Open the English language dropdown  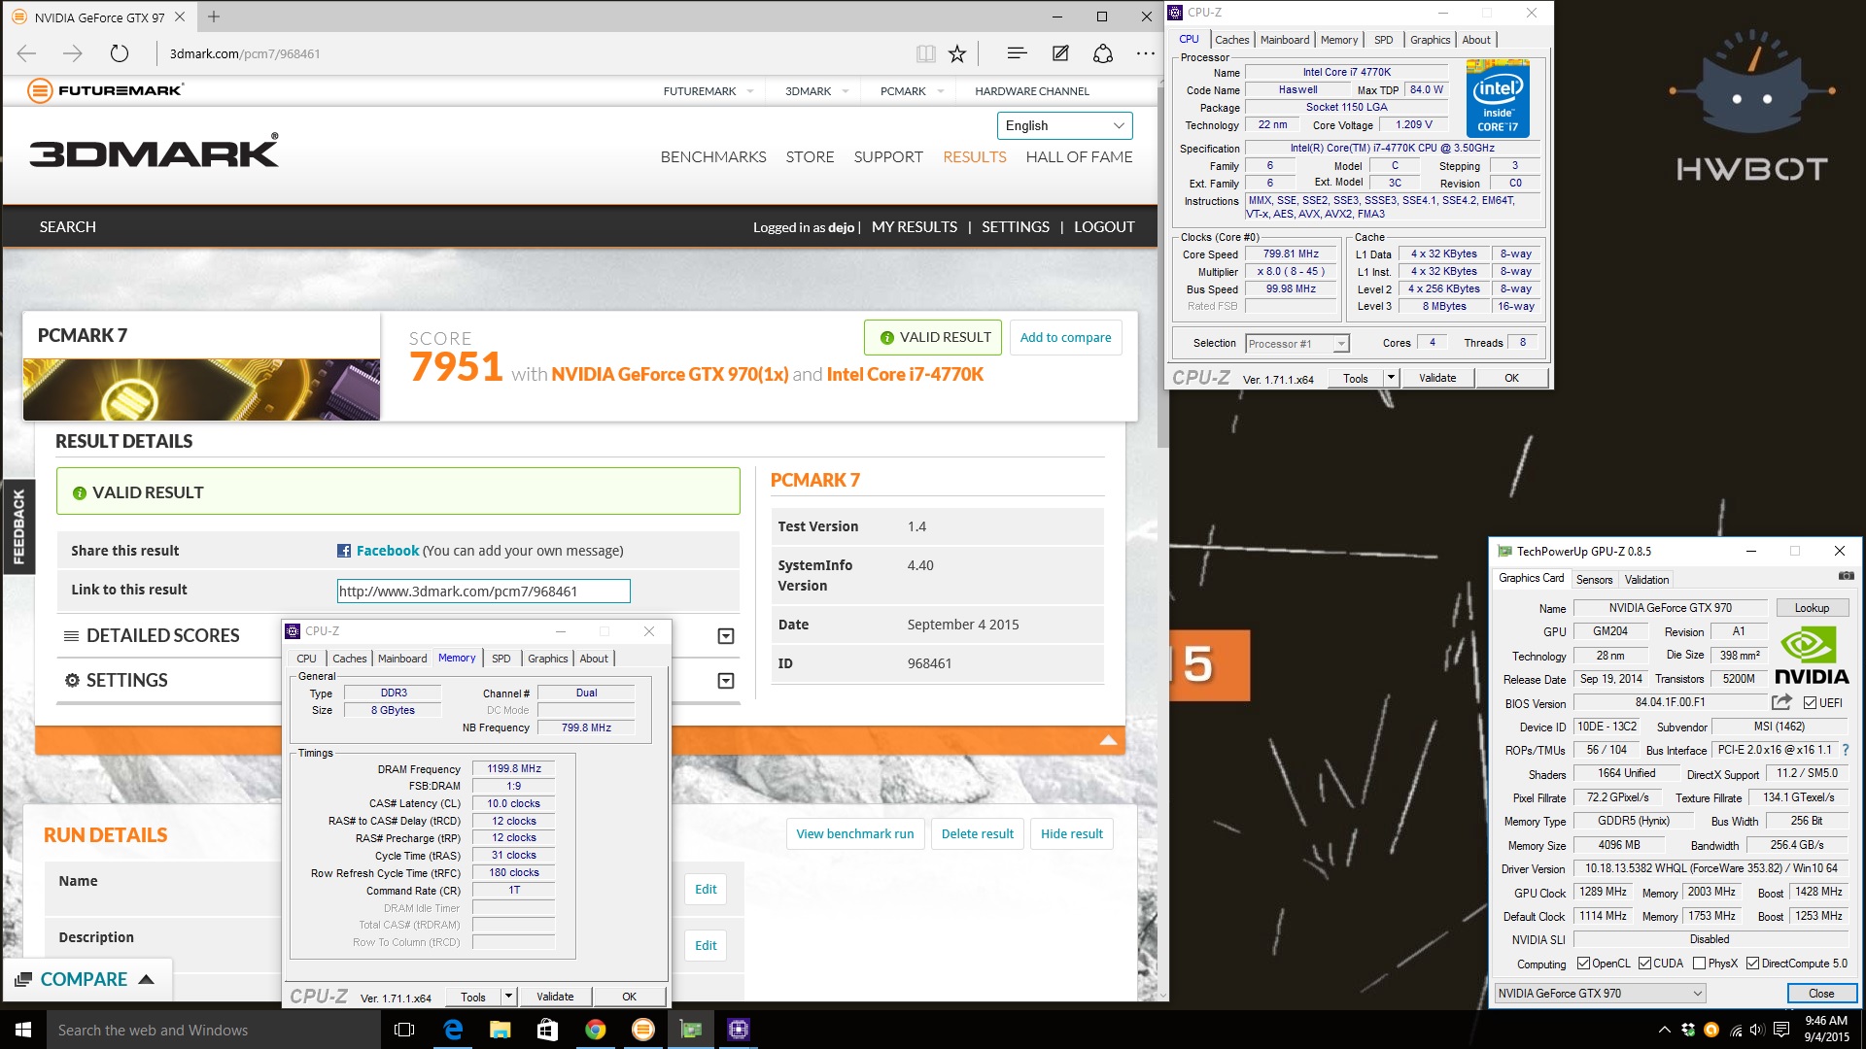point(1064,125)
